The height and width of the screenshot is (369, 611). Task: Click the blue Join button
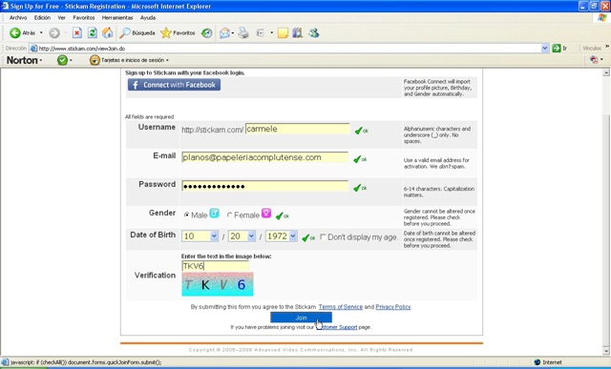301,318
